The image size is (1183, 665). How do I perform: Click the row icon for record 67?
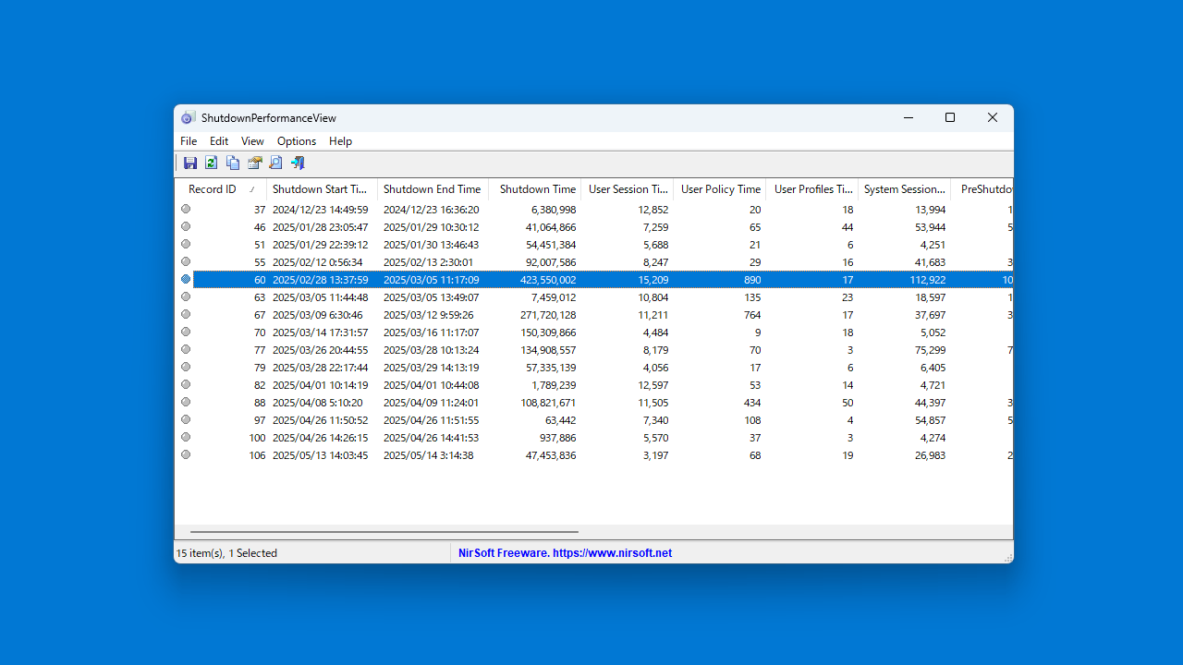tap(186, 314)
